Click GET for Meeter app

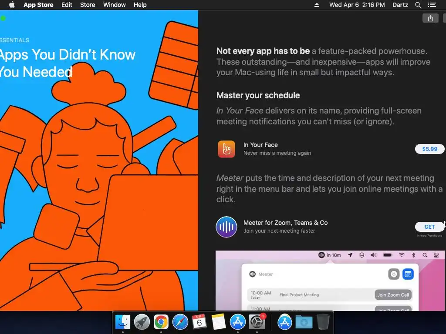tap(429, 227)
